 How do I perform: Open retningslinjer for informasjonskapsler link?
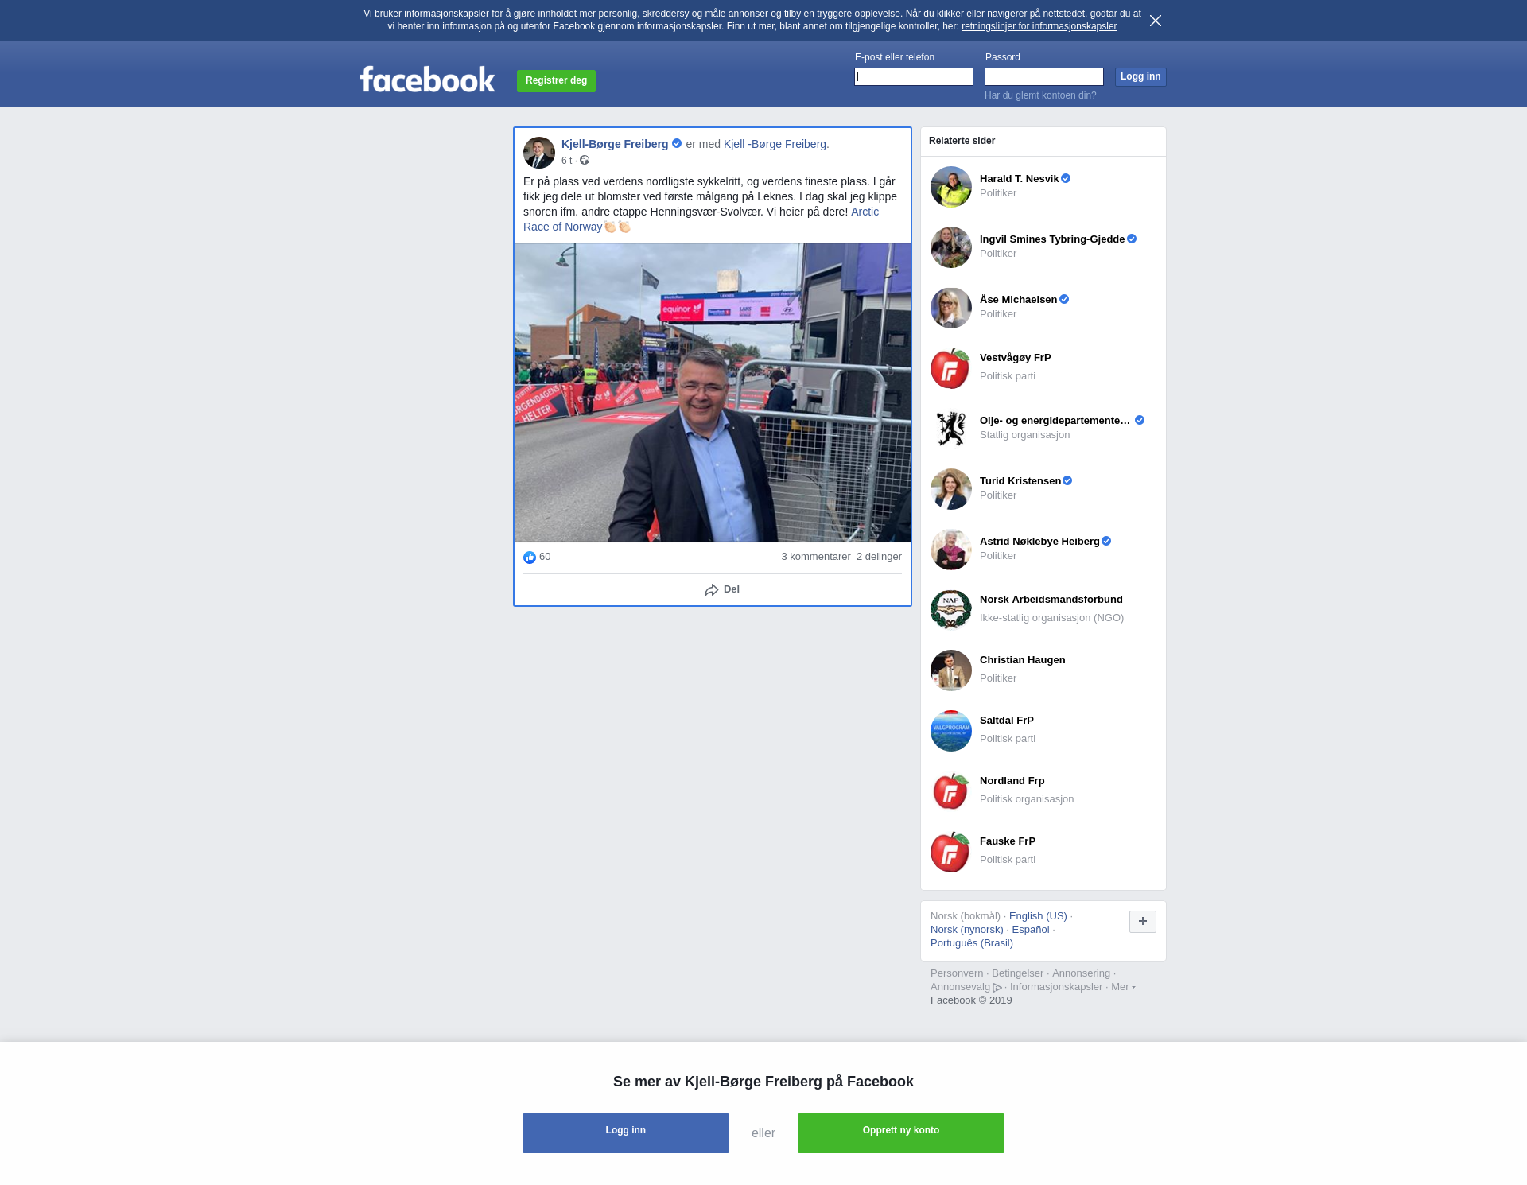click(x=1039, y=26)
